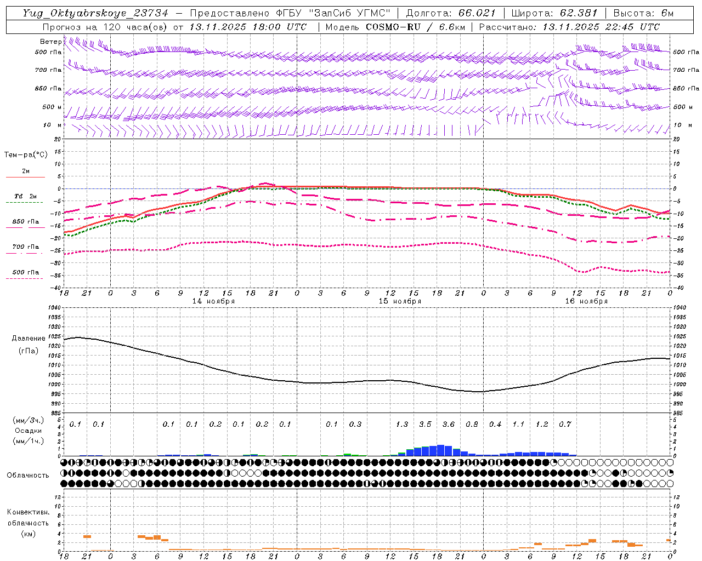
Task: Click the '2м' temperature legend label
Action: [x=26, y=171]
